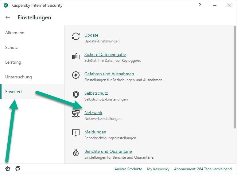Screen dimensions: 237x174
Task: Open settings via the bottom gear icon
Action: tap(8, 169)
